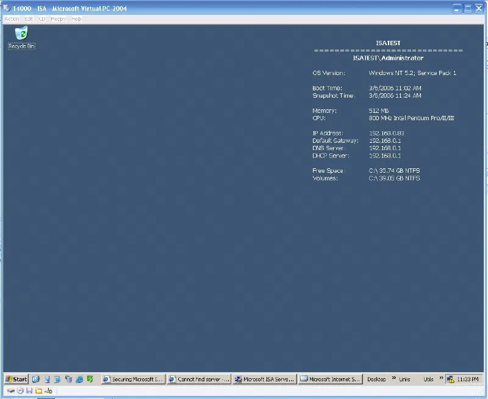
Task: Click the network adapter status icon in Virtual PC
Action: pyautogui.click(x=48, y=391)
